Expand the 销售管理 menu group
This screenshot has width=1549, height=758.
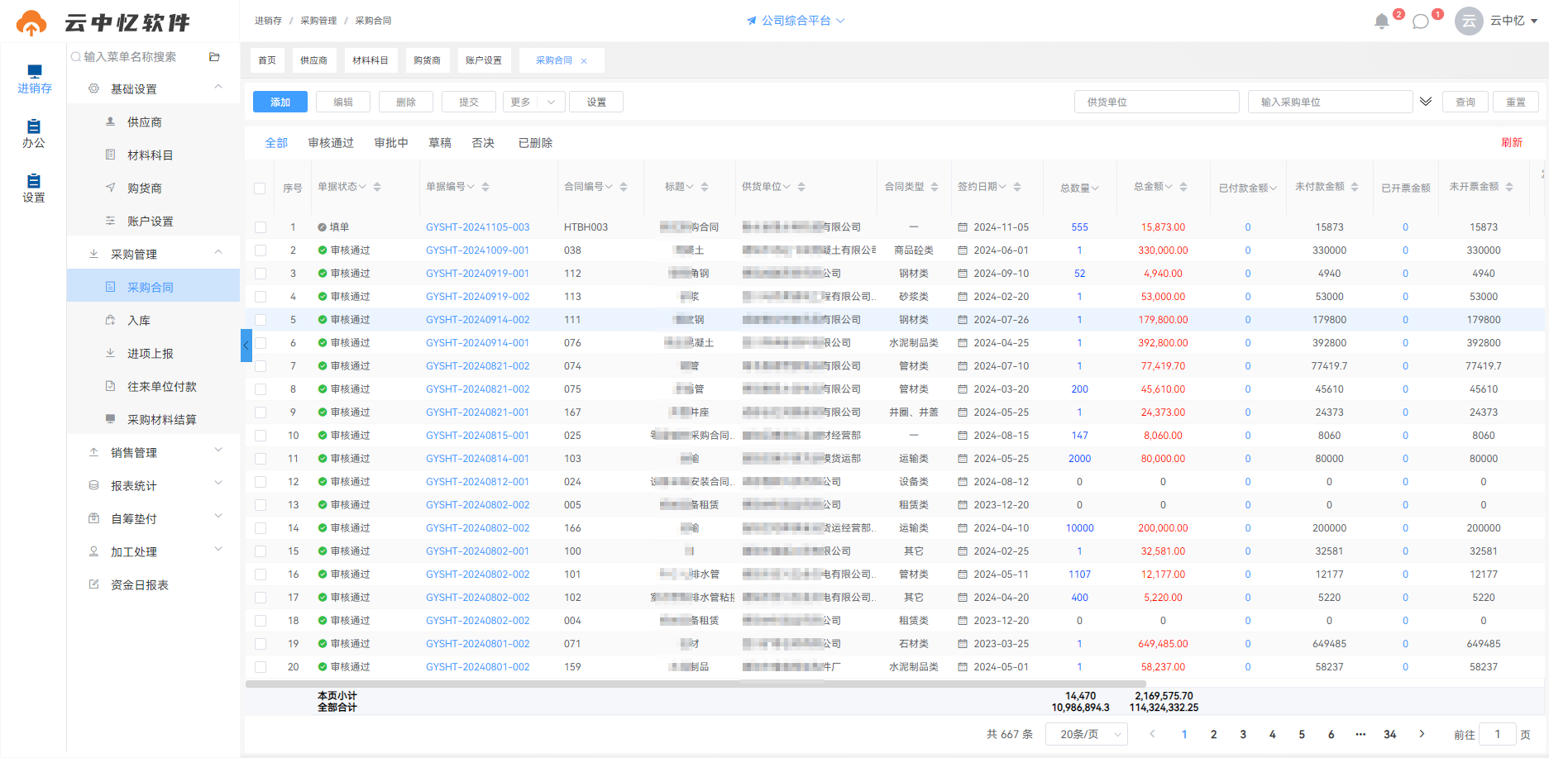155,452
